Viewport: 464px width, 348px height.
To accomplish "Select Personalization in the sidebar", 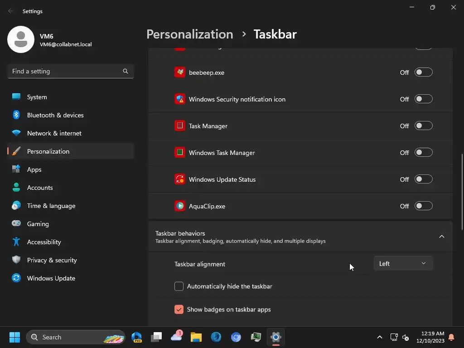I will coord(71,151).
